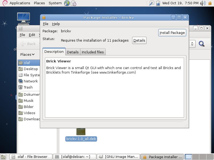Viewport: 214px width, 160px height.
Task: Open Package Installer File menu
Action: (x=45, y=24)
